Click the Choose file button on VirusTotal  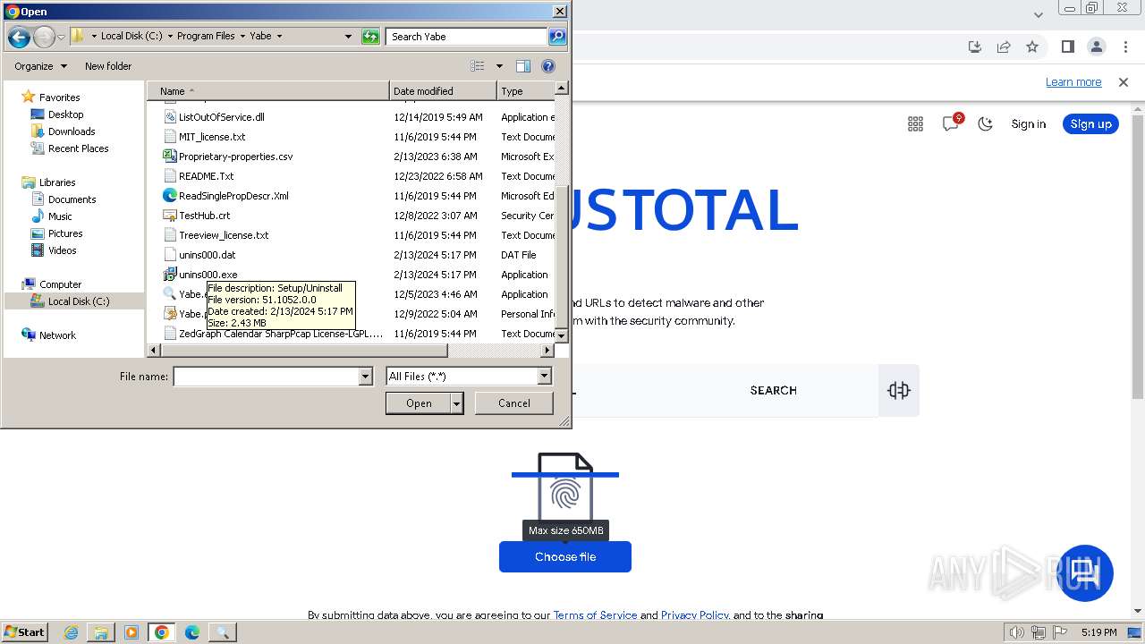[565, 557]
